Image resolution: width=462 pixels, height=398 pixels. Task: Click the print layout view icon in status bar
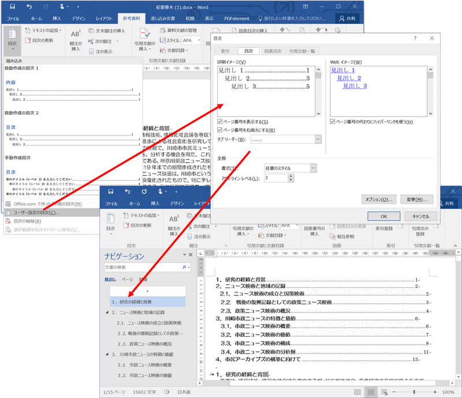click(371, 392)
